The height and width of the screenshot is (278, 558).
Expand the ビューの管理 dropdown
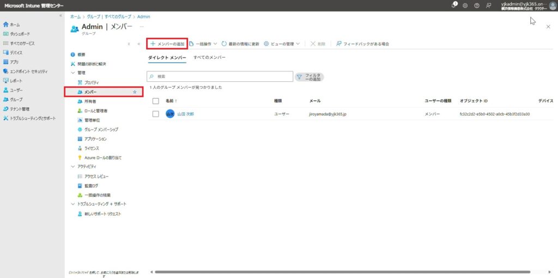(282, 44)
